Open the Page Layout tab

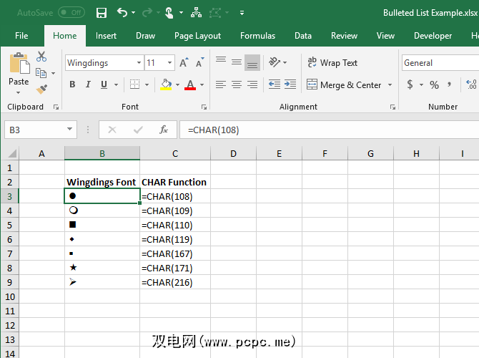(197, 36)
